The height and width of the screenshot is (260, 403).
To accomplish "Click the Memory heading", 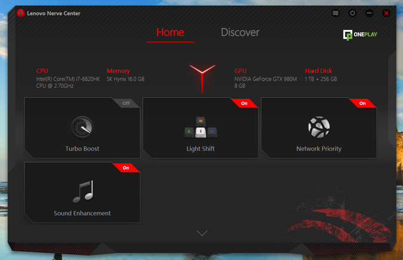I will point(118,71).
